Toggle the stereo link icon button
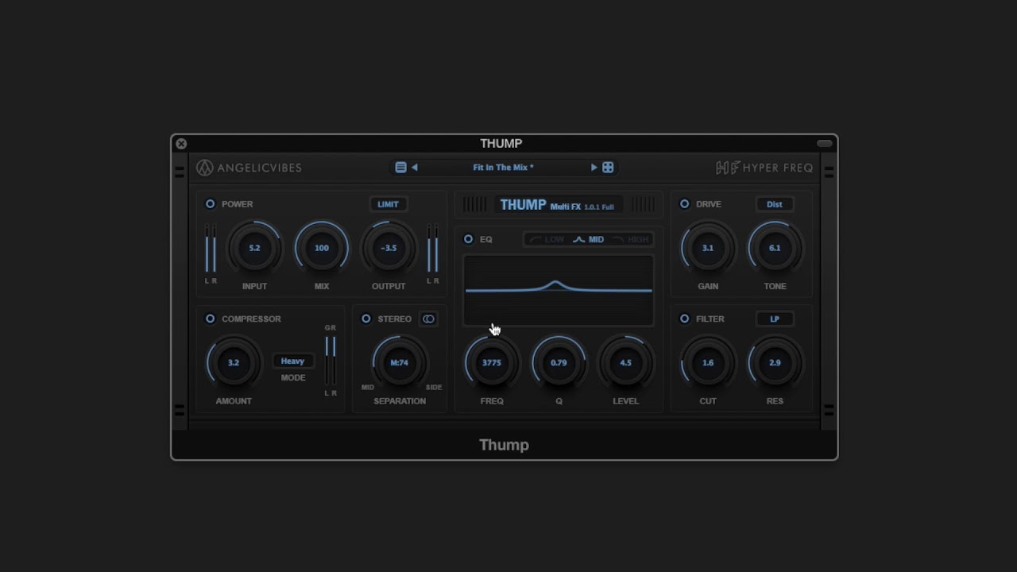Screen dimensions: 1017x572 coord(428,319)
